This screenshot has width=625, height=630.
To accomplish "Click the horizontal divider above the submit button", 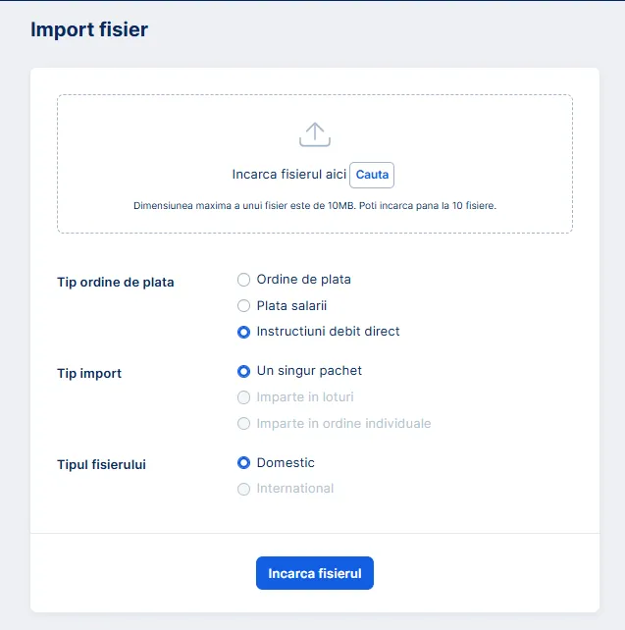I will [x=314, y=534].
